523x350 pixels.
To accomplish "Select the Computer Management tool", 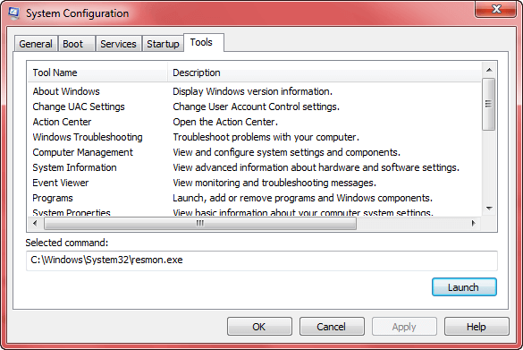I will (254, 152).
